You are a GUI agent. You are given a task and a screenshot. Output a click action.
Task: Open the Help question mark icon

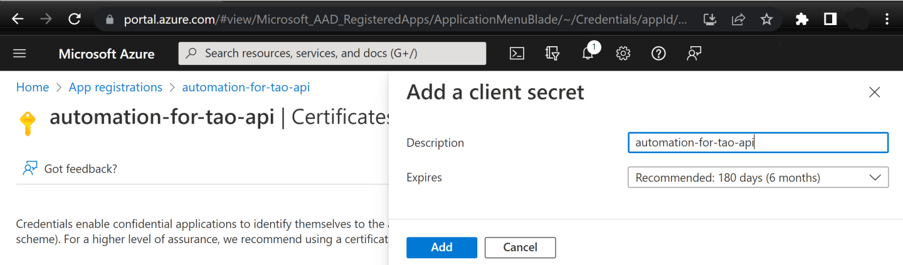click(x=658, y=54)
